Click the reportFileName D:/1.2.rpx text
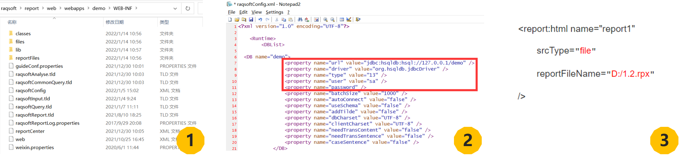The image size is (685, 160). point(595,74)
